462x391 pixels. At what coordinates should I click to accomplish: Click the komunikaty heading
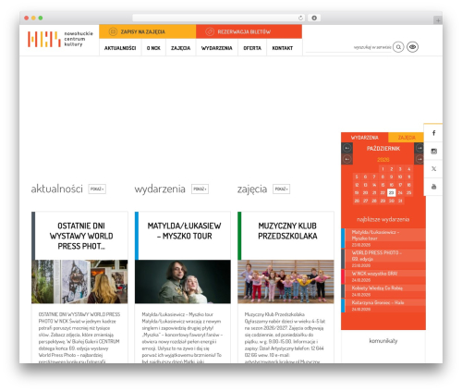click(383, 341)
